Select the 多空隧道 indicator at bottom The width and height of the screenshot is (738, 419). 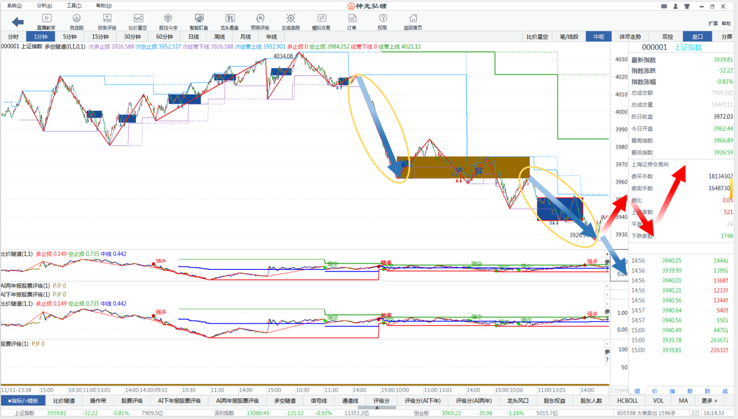click(x=282, y=401)
